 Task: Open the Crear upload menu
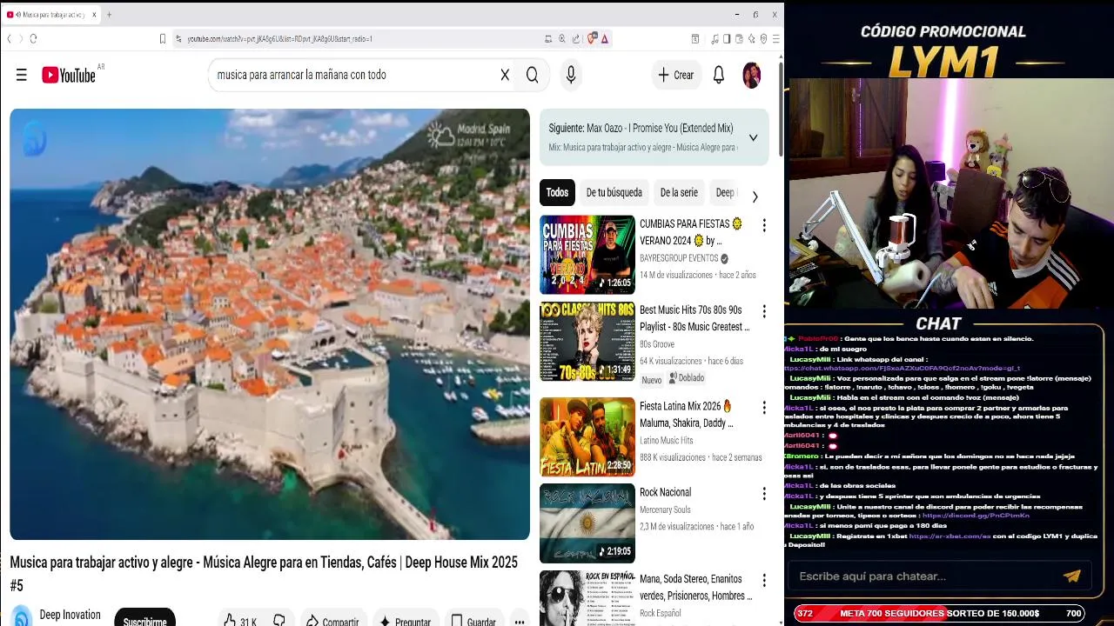coord(676,75)
